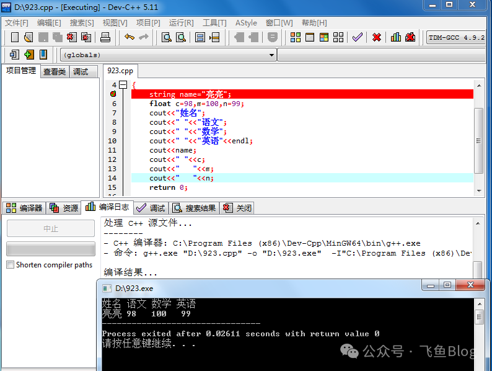Open the 搜索[S] menu

coord(82,23)
